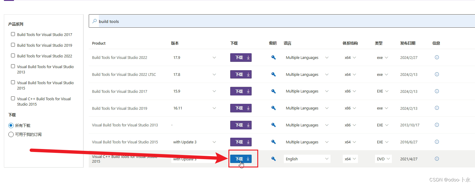Click the 版本 column header
The height and width of the screenshot is (185, 475).
point(175,43)
